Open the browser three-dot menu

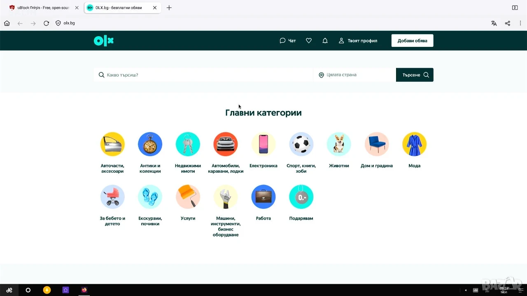click(x=520, y=23)
